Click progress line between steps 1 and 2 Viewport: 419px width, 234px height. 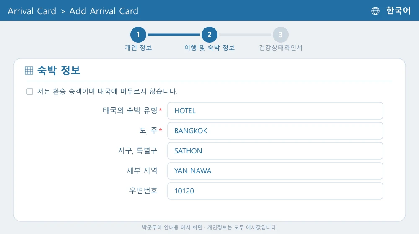pos(174,35)
